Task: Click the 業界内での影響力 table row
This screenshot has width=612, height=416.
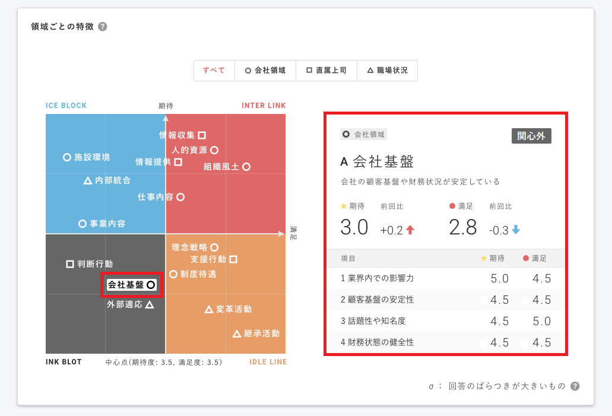Action: 445,278
